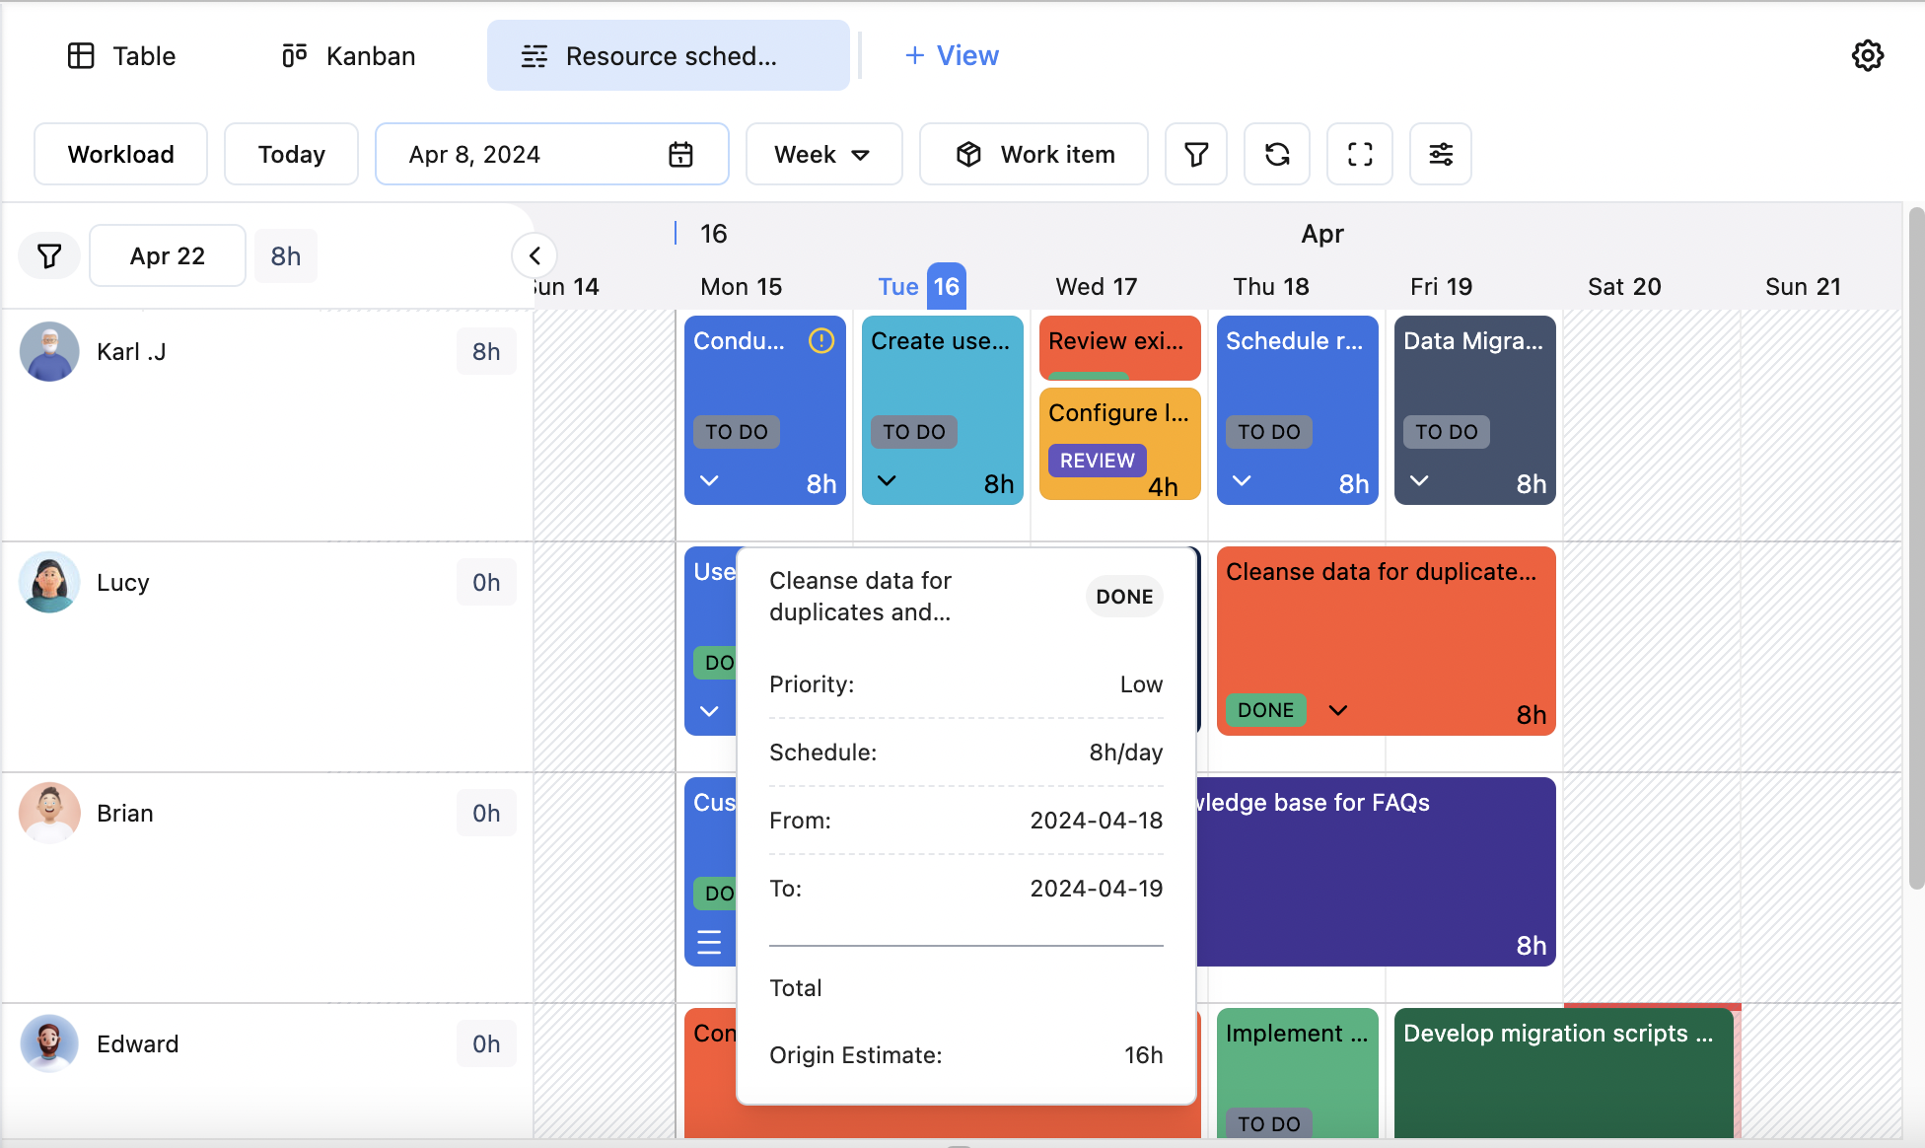Select the Apr 22 date filter tab

pyautogui.click(x=167, y=255)
